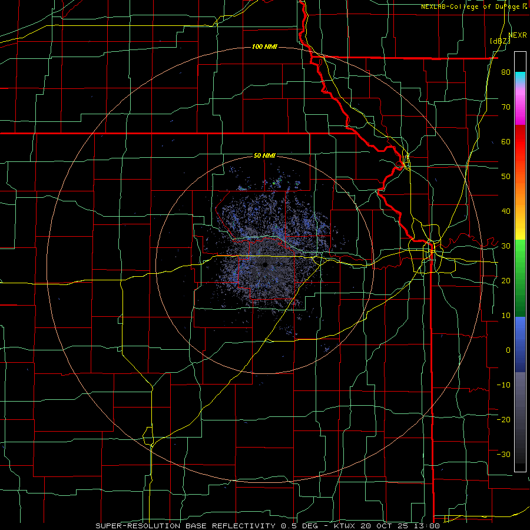This screenshot has height=530, width=530.
Task: Click the 50 value on the color scale
Action: click(506, 177)
